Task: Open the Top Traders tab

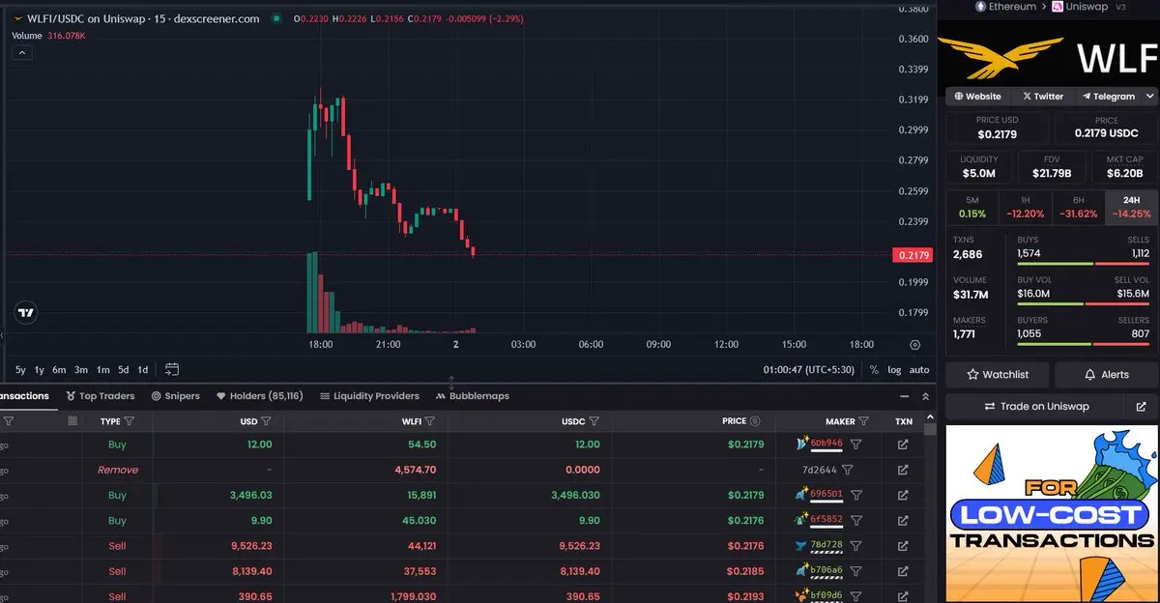Action: [x=101, y=396]
